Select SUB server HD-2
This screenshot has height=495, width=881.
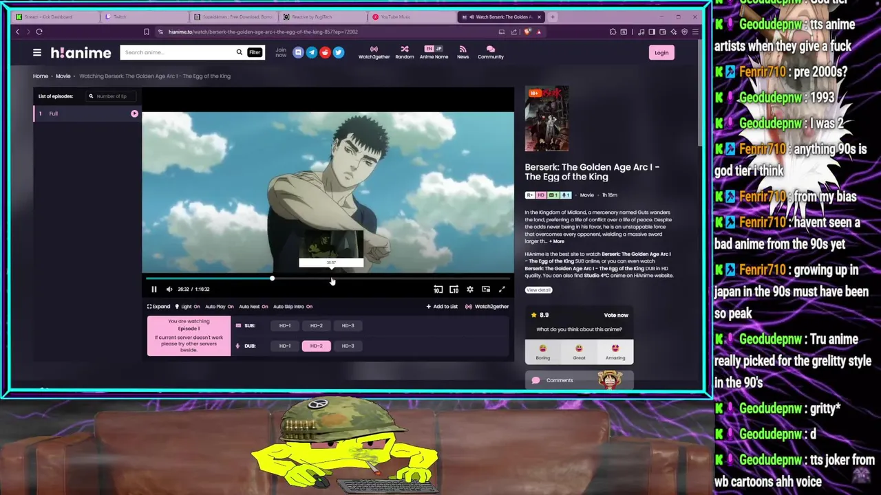coord(316,326)
